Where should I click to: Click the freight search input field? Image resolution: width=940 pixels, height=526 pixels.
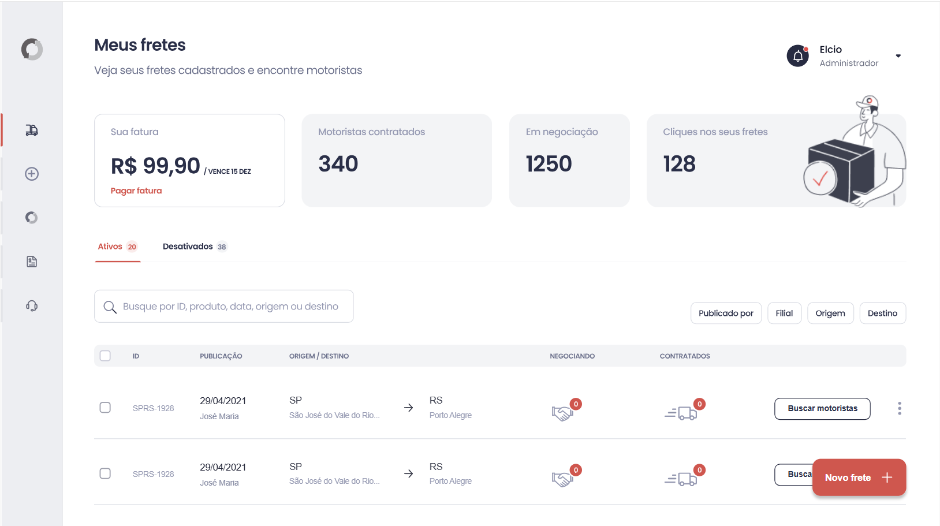[x=230, y=307]
